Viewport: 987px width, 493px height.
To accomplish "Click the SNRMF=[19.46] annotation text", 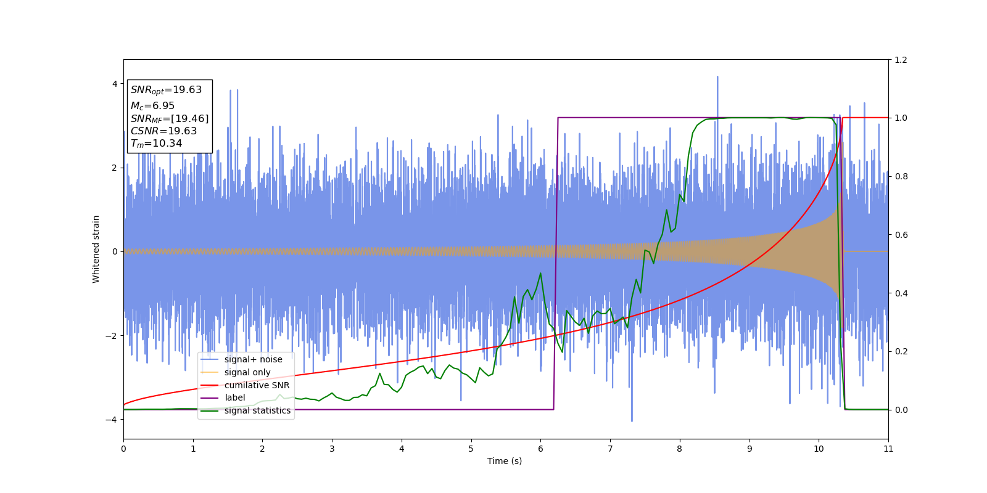I will click(170, 119).
